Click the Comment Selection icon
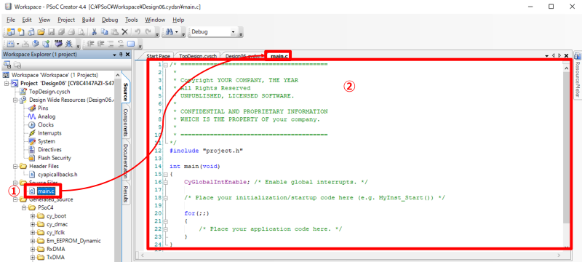The height and width of the screenshot is (262, 582). 111,44
